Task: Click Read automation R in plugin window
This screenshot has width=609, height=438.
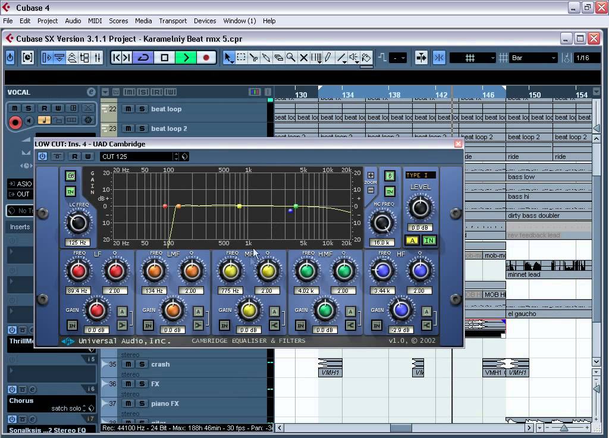Action: [74, 157]
